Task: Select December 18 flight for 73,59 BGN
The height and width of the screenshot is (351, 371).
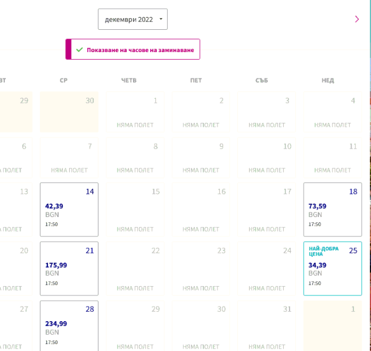Action: pyautogui.click(x=332, y=209)
